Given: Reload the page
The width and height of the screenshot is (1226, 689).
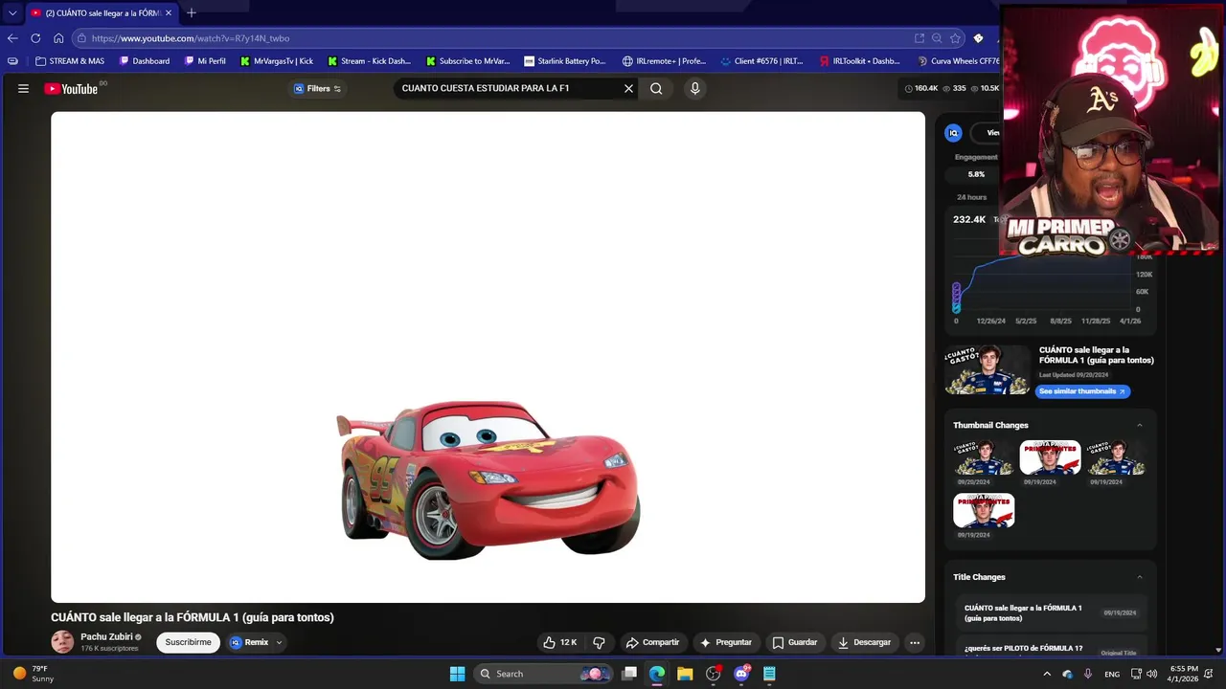Looking at the screenshot, I should [35, 38].
